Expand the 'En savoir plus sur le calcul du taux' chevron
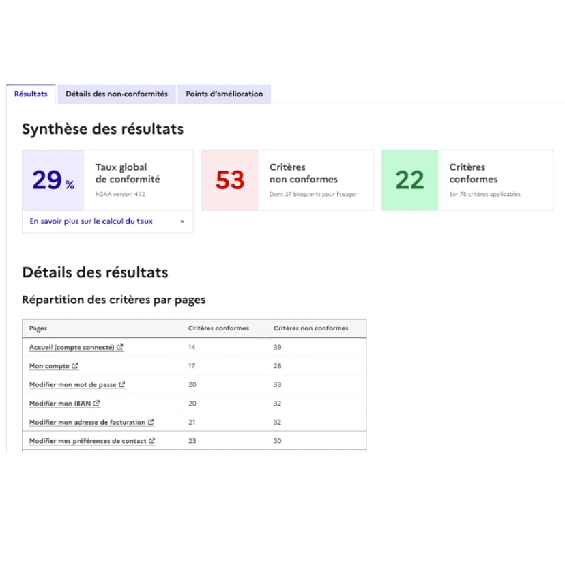This screenshot has height=564, width=565. point(182,221)
